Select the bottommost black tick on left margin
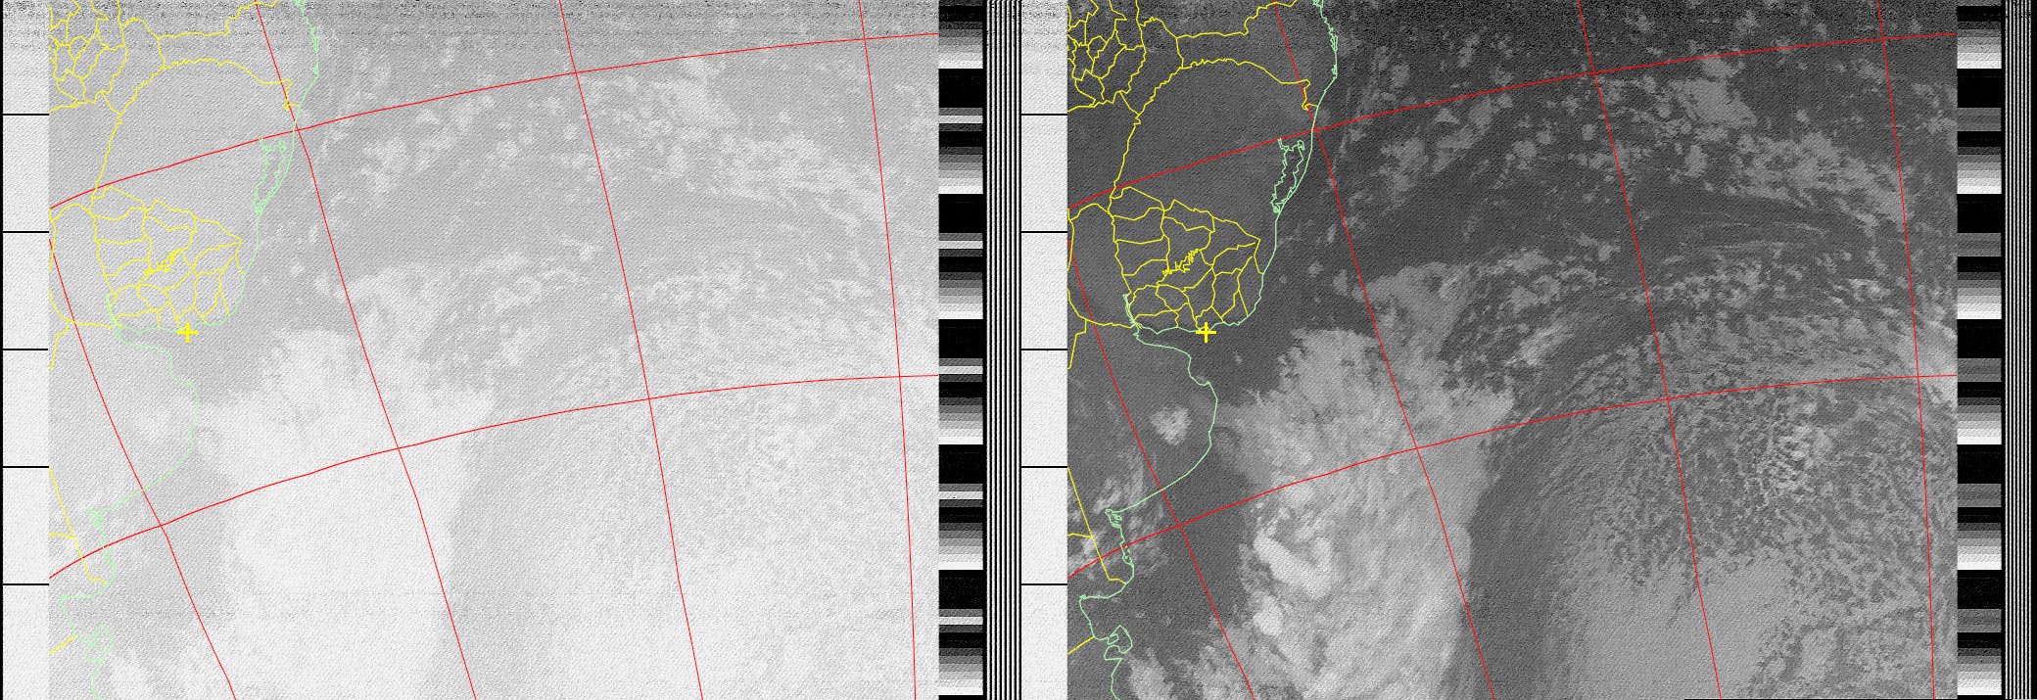The image size is (2037, 700). pos(24,584)
